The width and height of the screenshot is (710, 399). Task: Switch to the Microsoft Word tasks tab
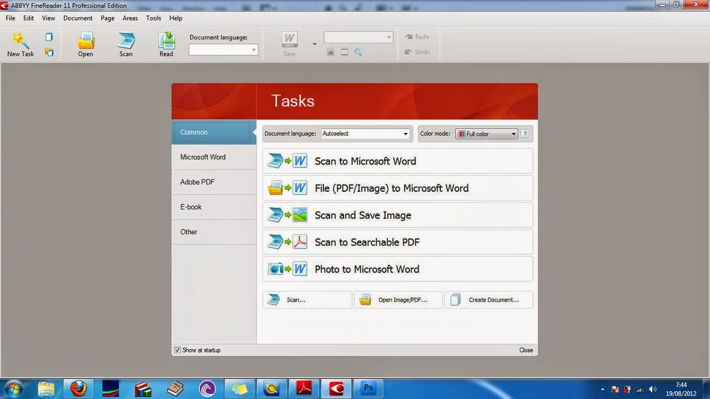pyautogui.click(x=214, y=157)
